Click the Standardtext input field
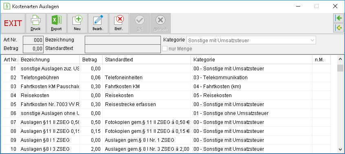 point(123,49)
